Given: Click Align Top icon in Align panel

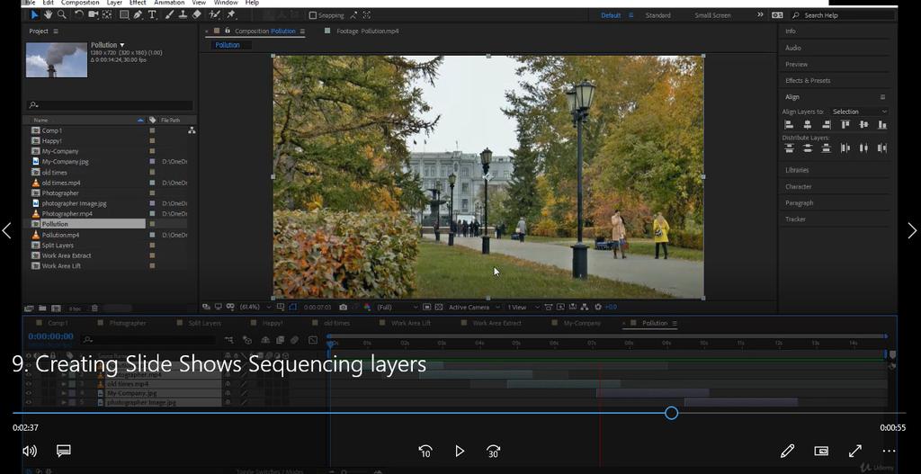Looking at the screenshot, I should click(845, 124).
